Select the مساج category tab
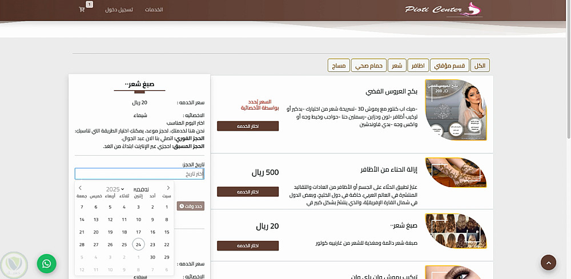 [x=339, y=66]
